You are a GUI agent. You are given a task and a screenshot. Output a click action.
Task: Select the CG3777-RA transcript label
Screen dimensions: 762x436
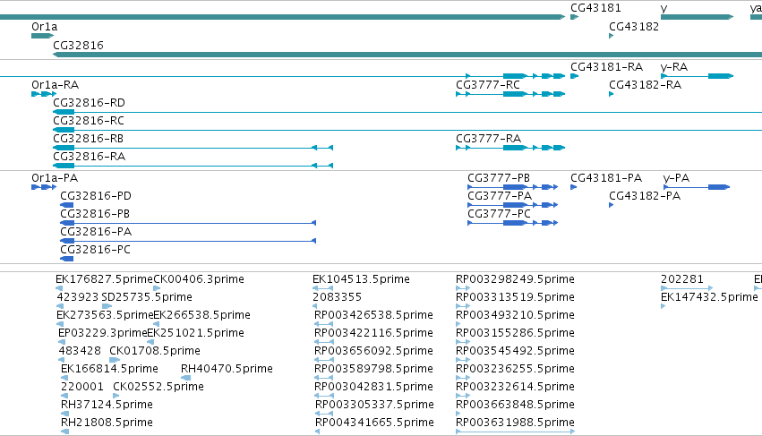pos(488,139)
